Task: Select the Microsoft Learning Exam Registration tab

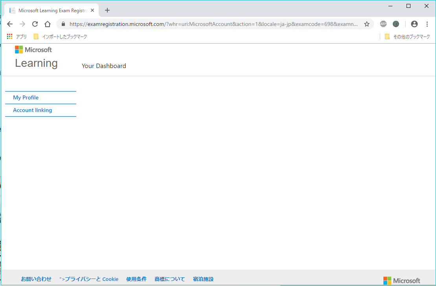Action: coord(52,11)
